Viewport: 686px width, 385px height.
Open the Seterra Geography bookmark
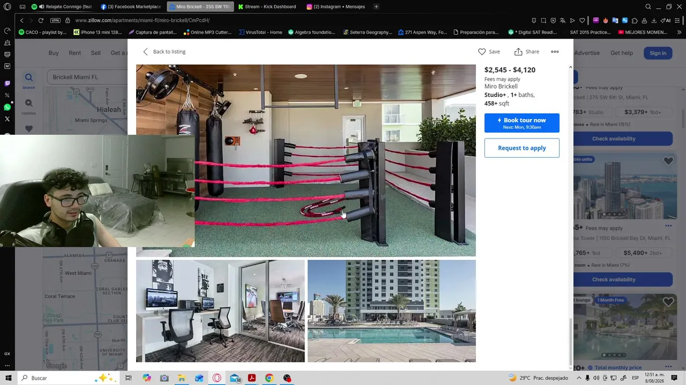pos(368,32)
